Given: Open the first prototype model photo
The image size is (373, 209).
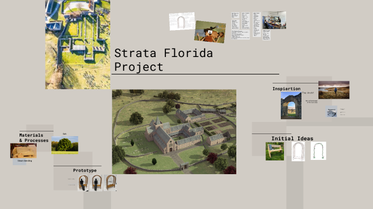Looking at the screenshot, I should 83,183.
